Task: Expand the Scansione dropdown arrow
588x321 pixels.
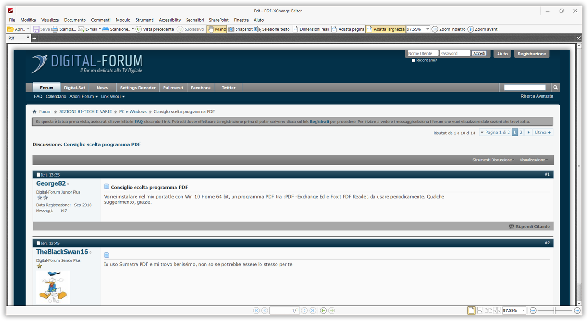Action: click(x=133, y=29)
